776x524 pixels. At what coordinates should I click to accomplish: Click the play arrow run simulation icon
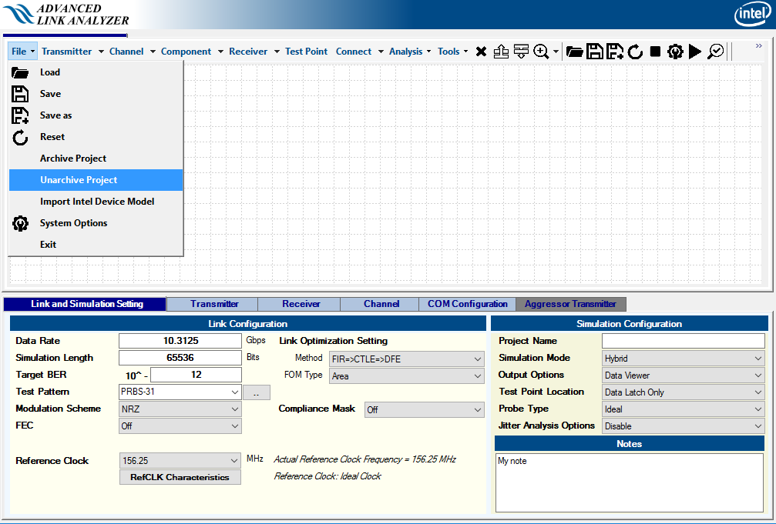[x=695, y=52]
